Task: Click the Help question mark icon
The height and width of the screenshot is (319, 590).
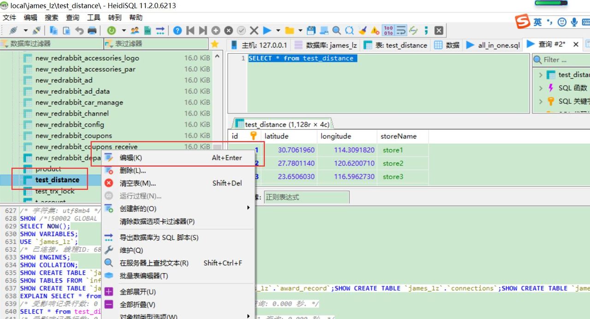Action: point(177,30)
